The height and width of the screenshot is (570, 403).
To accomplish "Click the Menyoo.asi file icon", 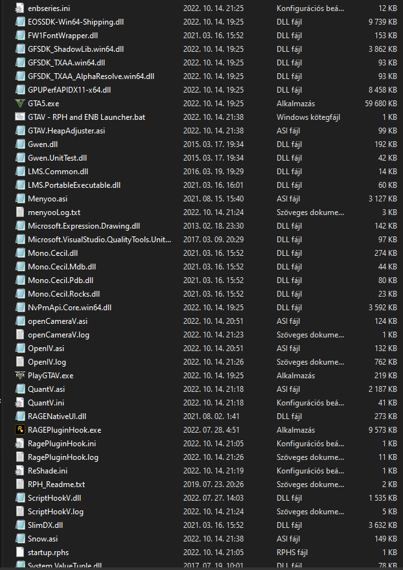I will click(19, 199).
